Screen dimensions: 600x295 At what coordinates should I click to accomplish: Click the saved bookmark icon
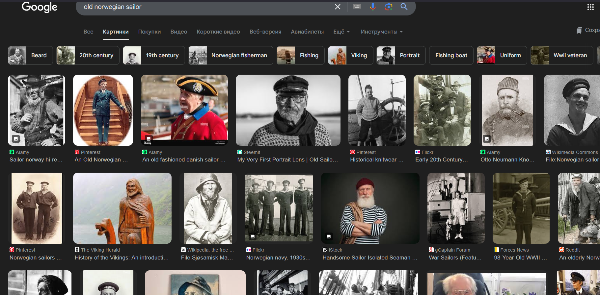(579, 31)
